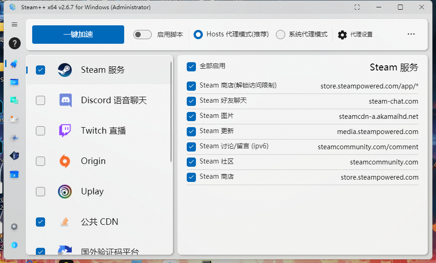
Task: Click the 一键加速 button
Action: (x=78, y=35)
